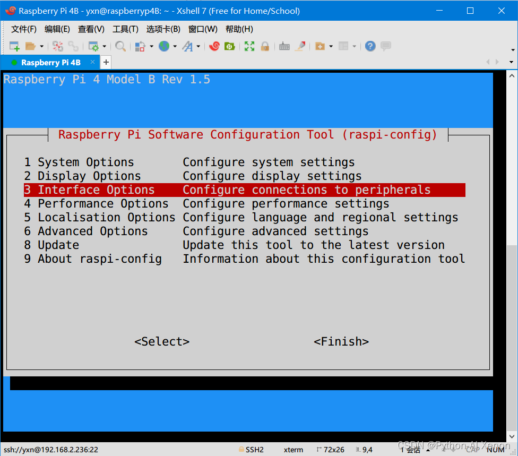
Task: Close the Raspberry Pi 4B tab
Action: 92,62
